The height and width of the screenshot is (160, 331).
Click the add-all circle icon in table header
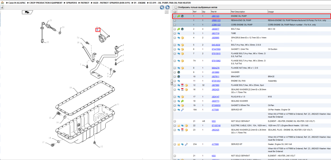point(175,12)
